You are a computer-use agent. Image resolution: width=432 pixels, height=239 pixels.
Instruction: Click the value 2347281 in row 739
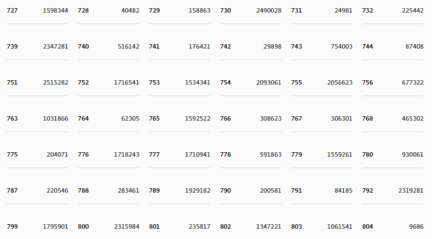[55, 47]
